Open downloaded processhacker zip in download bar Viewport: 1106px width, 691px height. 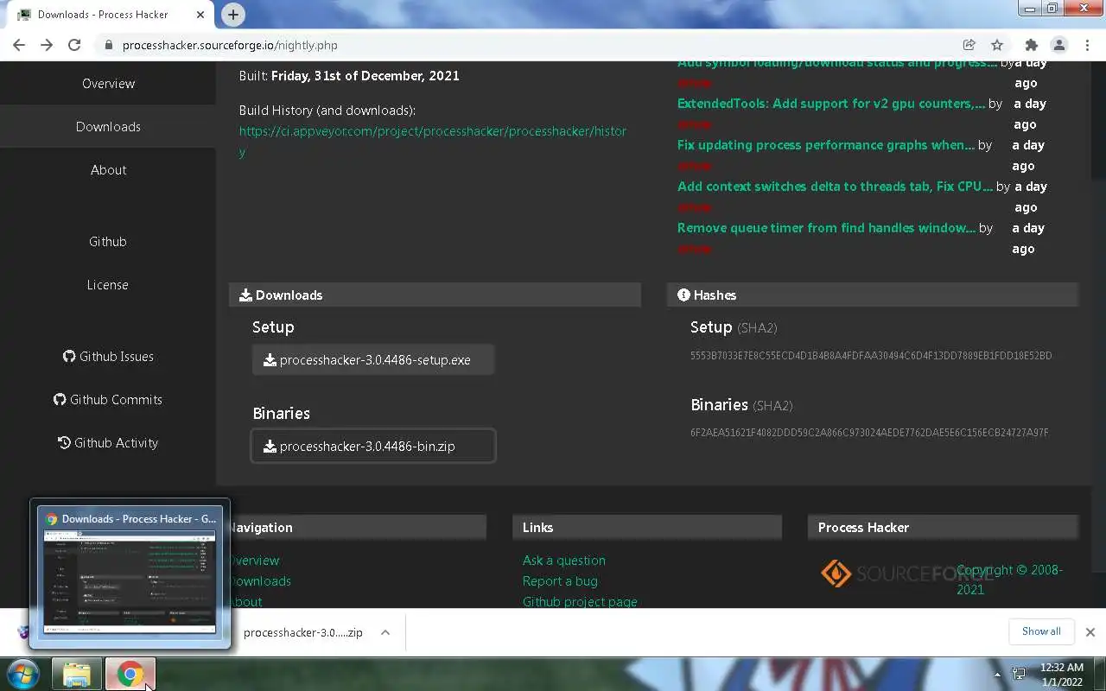(302, 632)
